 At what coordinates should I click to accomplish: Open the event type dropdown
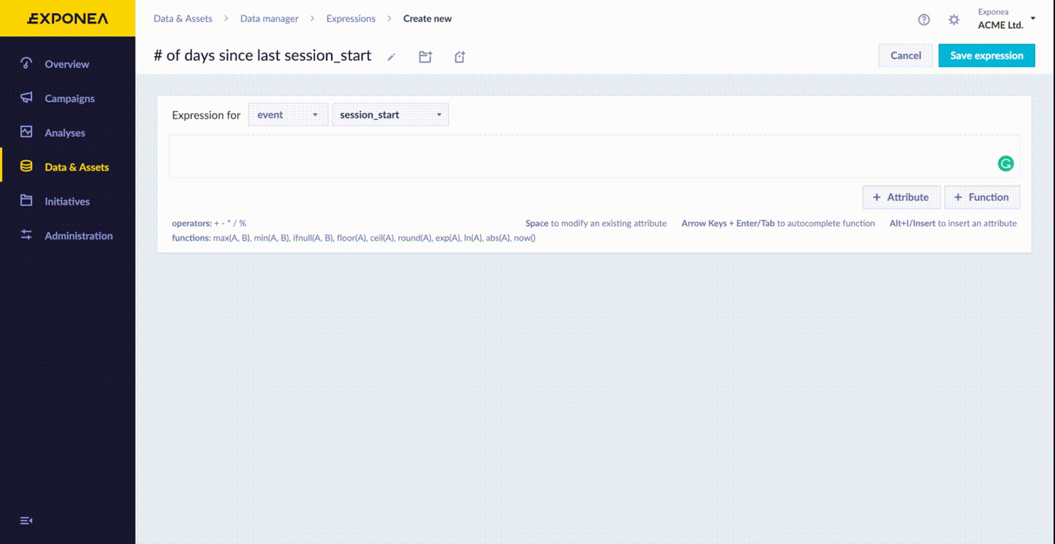click(x=288, y=115)
